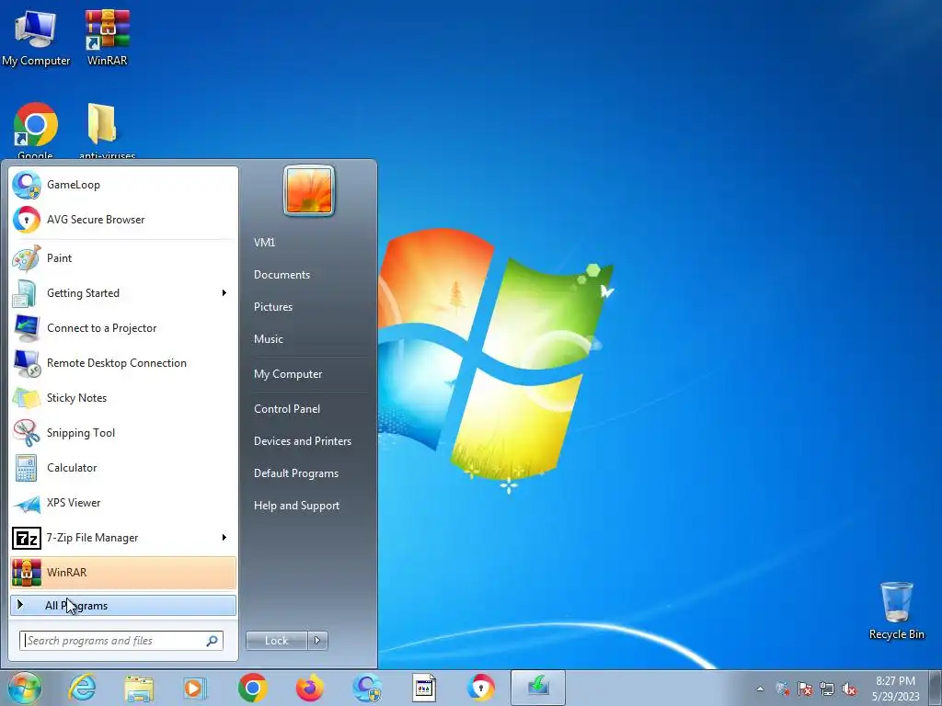942x706 pixels.
Task: Open AVG Secure Browser taskbar icon
Action: (481, 688)
